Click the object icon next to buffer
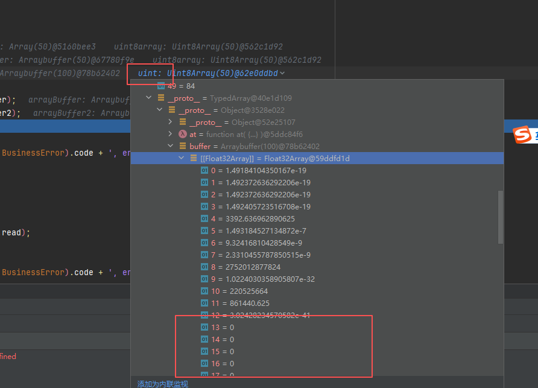This screenshot has height=388, width=538. [x=183, y=146]
